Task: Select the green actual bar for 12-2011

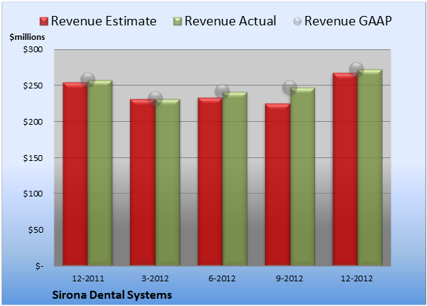Action: point(100,173)
